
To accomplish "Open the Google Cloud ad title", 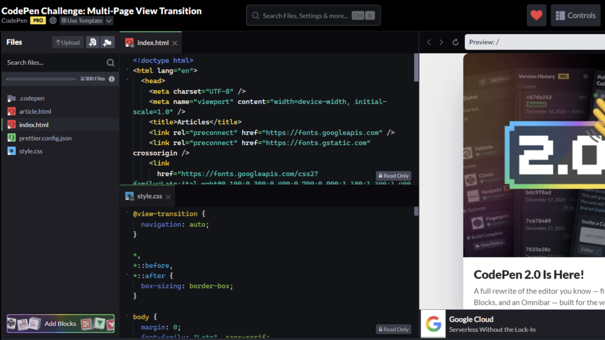I will pyautogui.click(x=471, y=319).
